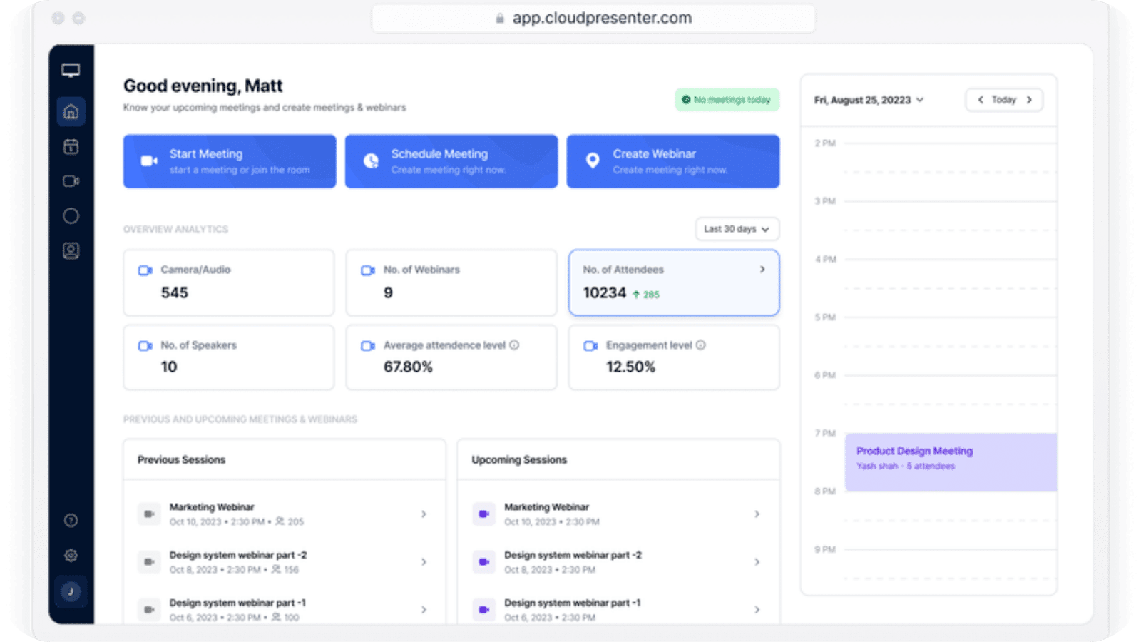1141x642 pixels.
Task: Go to the next day in the calendar
Action: click(x=1029, y=100)
